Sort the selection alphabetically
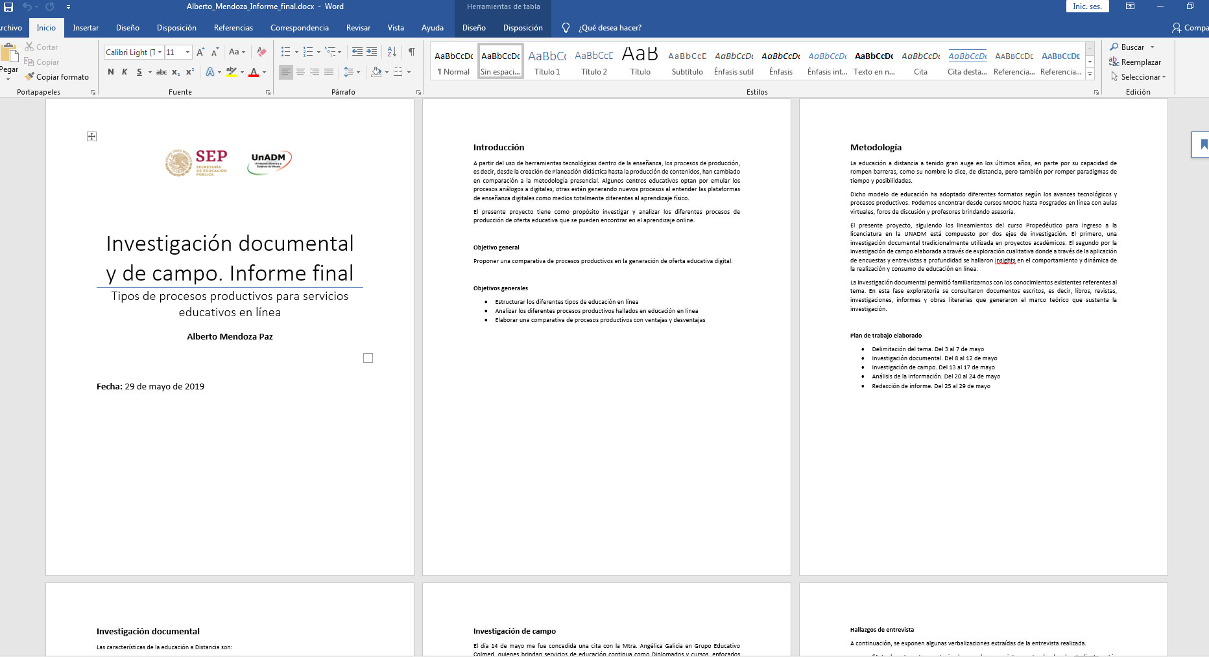This screenshot has width=1209, height=657. pyautogui.click(x=392, y=52)
